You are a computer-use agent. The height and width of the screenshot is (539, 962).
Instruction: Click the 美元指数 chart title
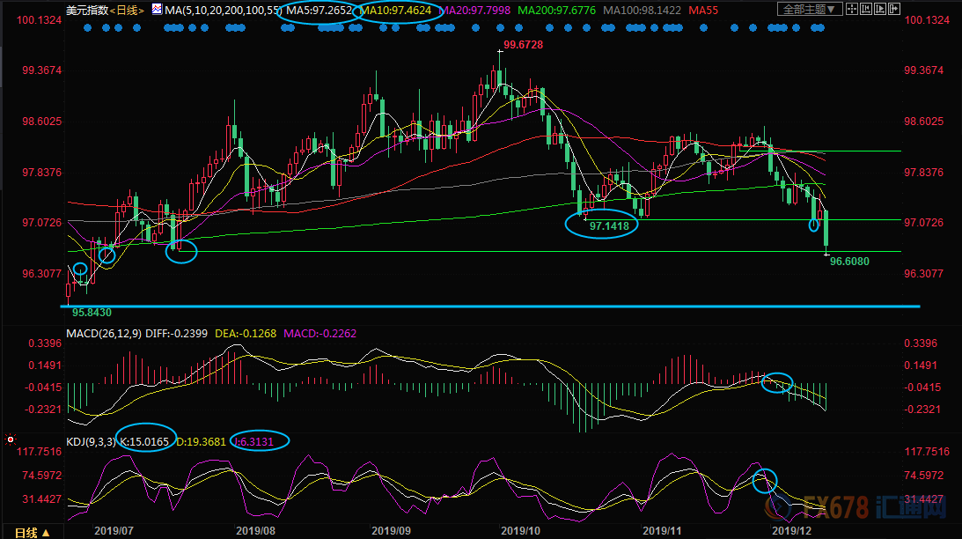85,11
